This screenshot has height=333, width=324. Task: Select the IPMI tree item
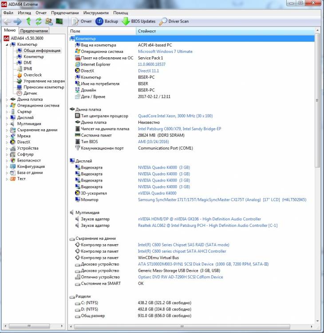click(x=24, y=69)
